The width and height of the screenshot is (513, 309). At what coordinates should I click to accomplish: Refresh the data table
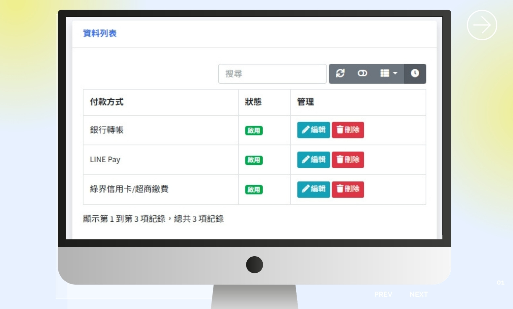coord(340,74)
